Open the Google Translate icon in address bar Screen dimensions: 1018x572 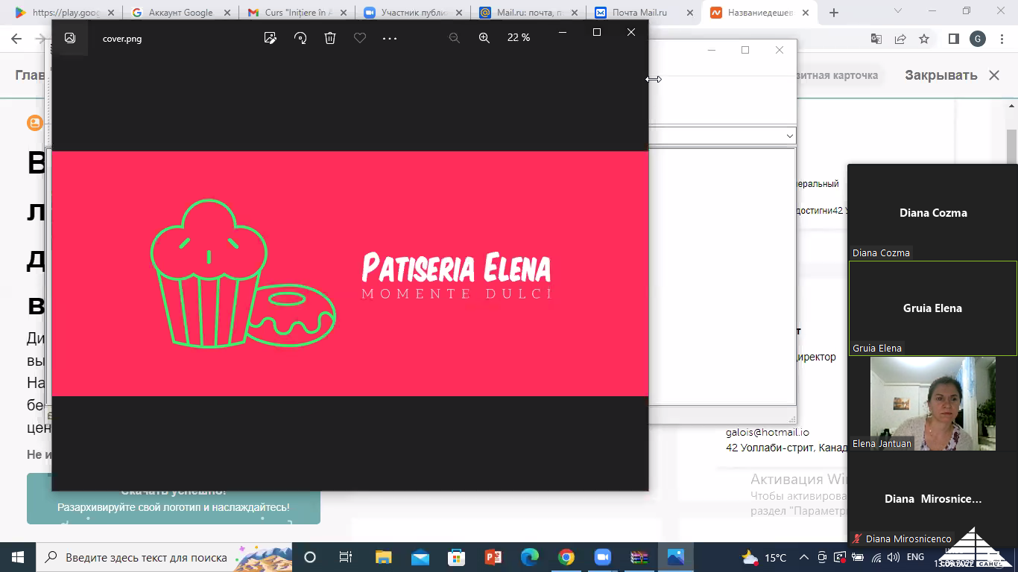[x=876, y=39]
